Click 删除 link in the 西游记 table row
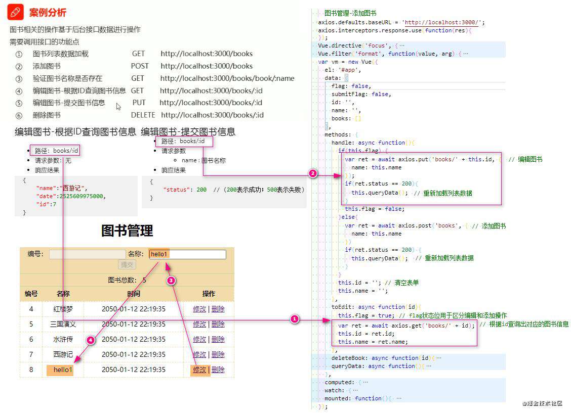The width and height of the screenshot is (571, 414). [218, 354]
